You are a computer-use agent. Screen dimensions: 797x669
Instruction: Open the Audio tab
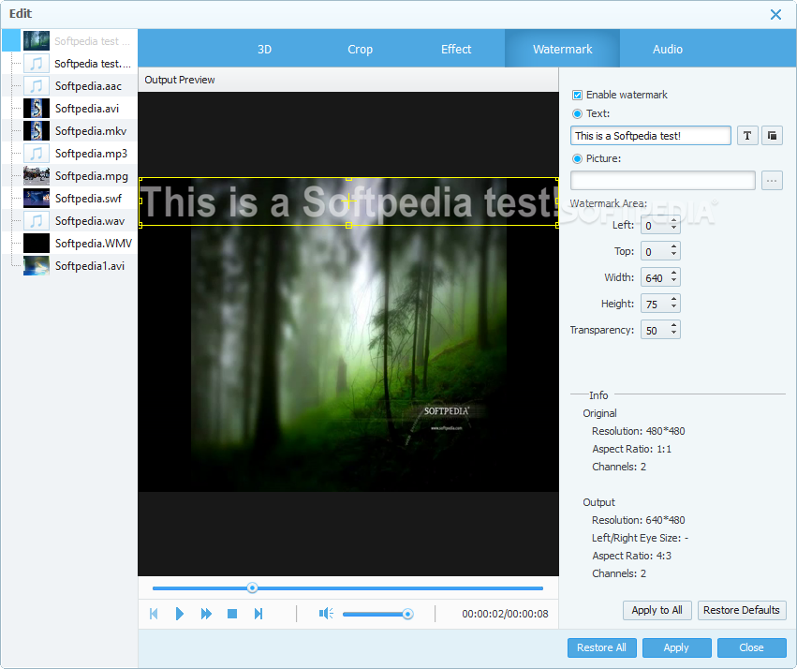pos(668,50)
